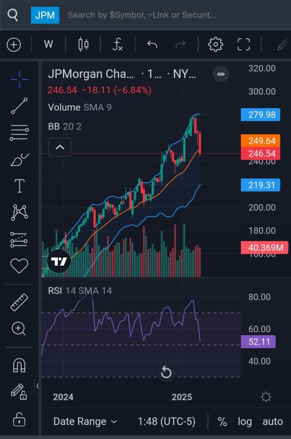Viewport: 291px width, 439px height.
Task: Toggle magnet mode for drawings
Action: (19, 365)
